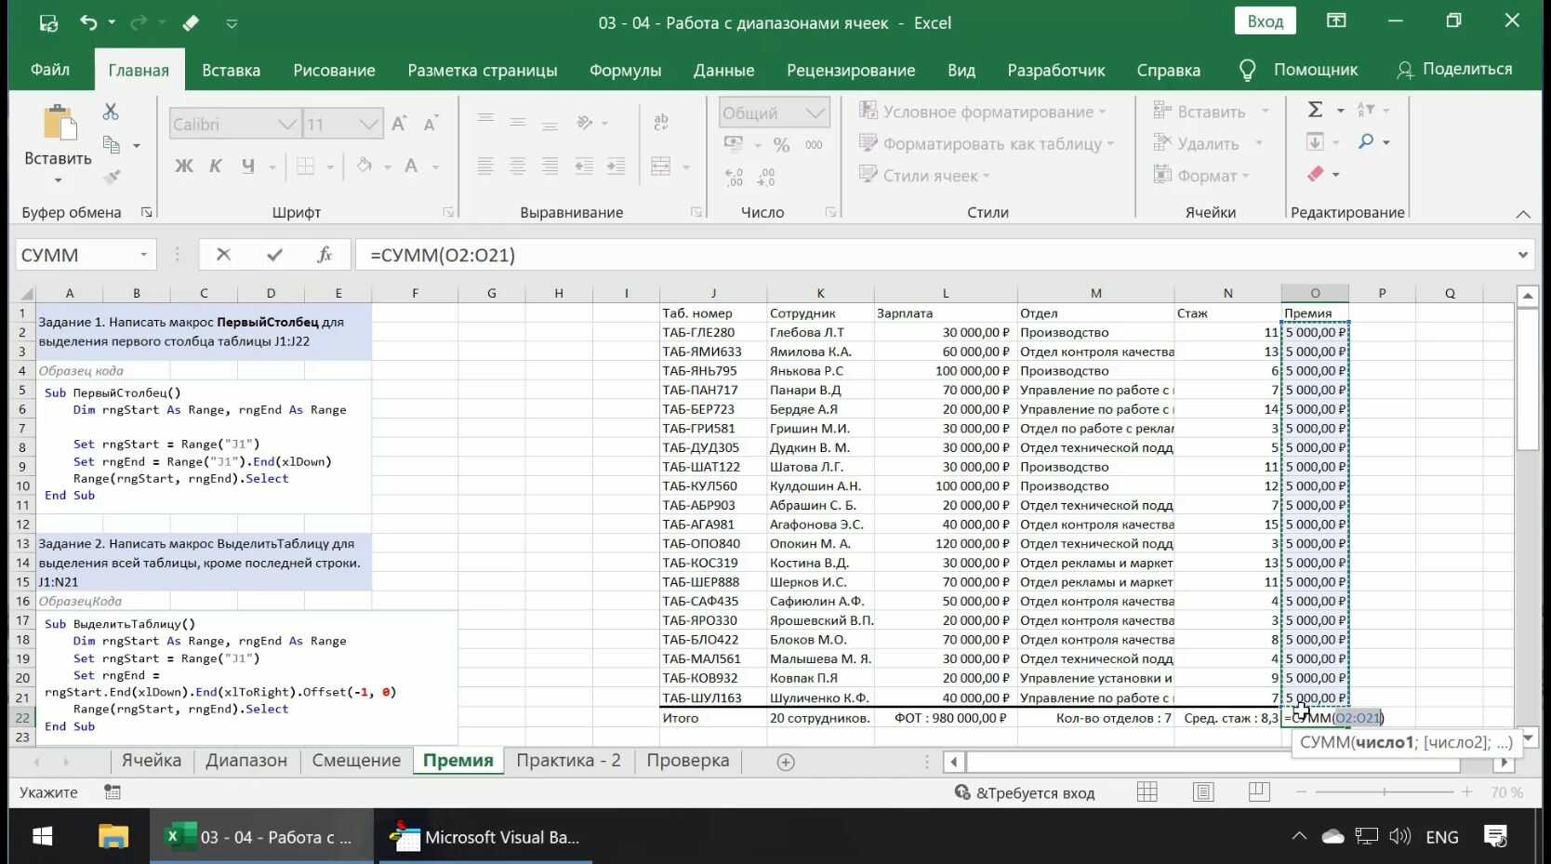This screenshot has width=1551, height=864.
Task: Toggle center horizontal alignment
Action: click(x=518, y=166)
